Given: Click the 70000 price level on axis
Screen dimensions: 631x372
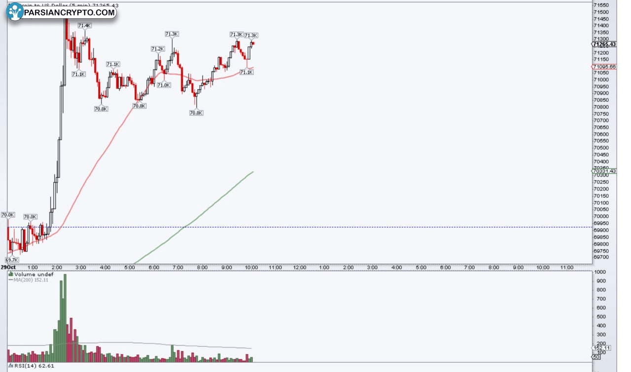Looking at the screenshot, I should tap(601, 216).
